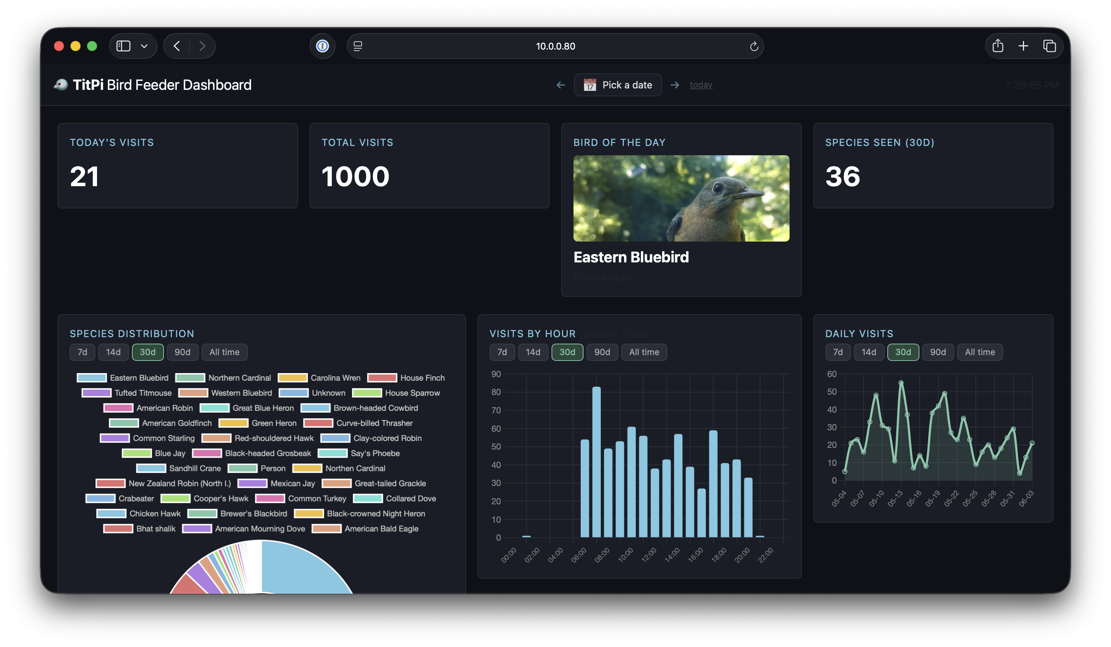Screen dimensions: 1111x647
Task: Toggle Carolina Wren legend entry
Action: pyautogui.click(x=319, y=378)
